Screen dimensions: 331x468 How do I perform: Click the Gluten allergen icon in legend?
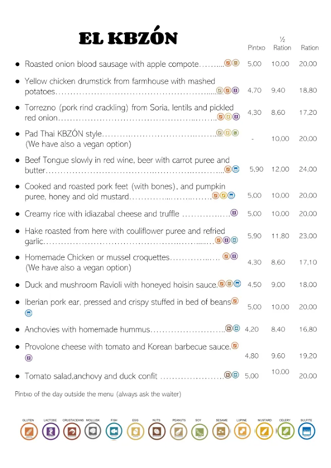[29, 431]
